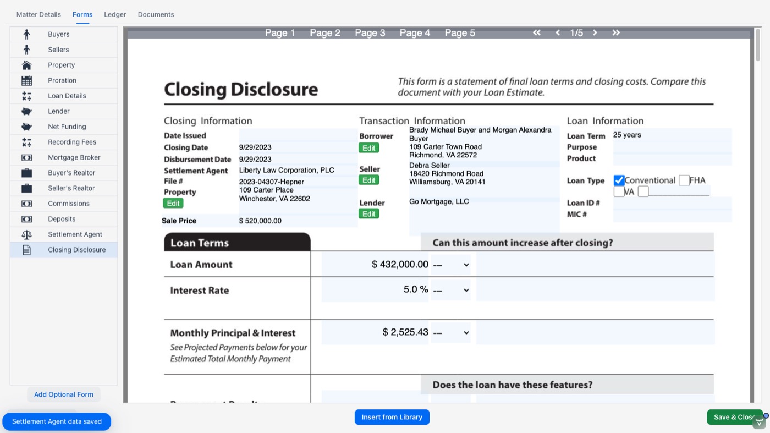Click the Proration calendar icon
Screen dimensions: 770x433
click(26, 80)
